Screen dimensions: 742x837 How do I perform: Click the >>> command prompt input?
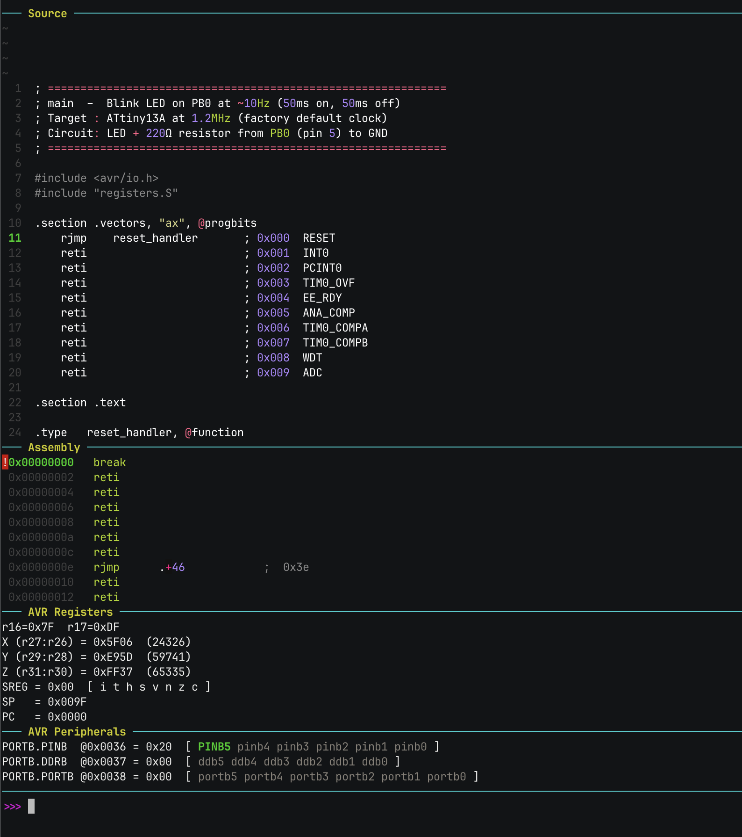click(31, 806)
